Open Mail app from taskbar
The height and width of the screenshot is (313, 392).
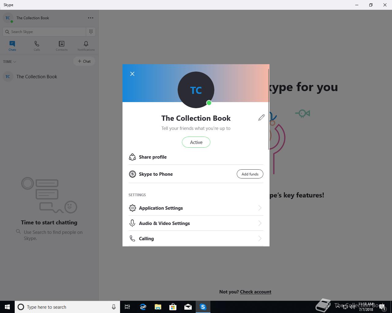188,307
